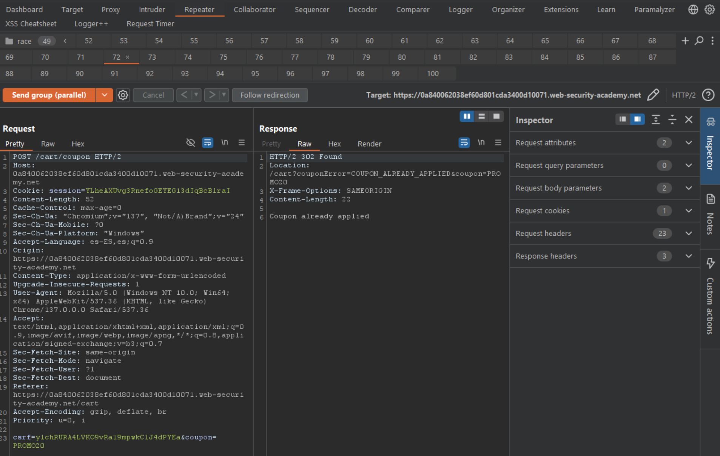Open the Send group dropdown arrow
This screenshot has height=456, width=720.
click(x=105, y=95)
